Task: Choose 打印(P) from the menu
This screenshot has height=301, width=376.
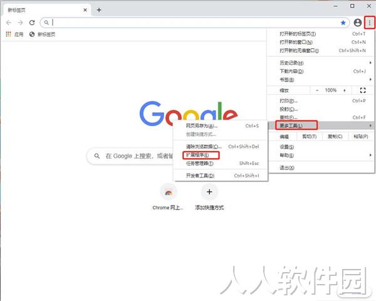Action: 321,101
